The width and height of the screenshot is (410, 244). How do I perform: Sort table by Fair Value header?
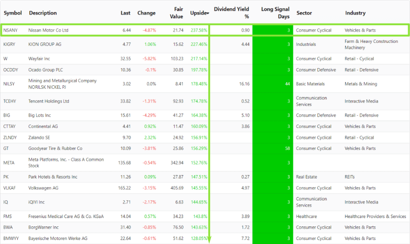176,13
